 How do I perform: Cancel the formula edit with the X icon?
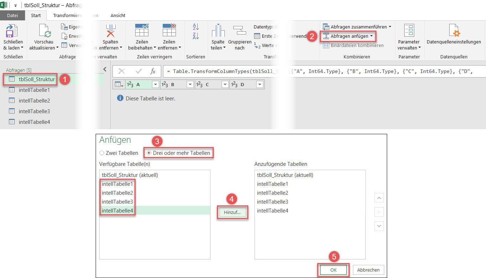(121, 71)
